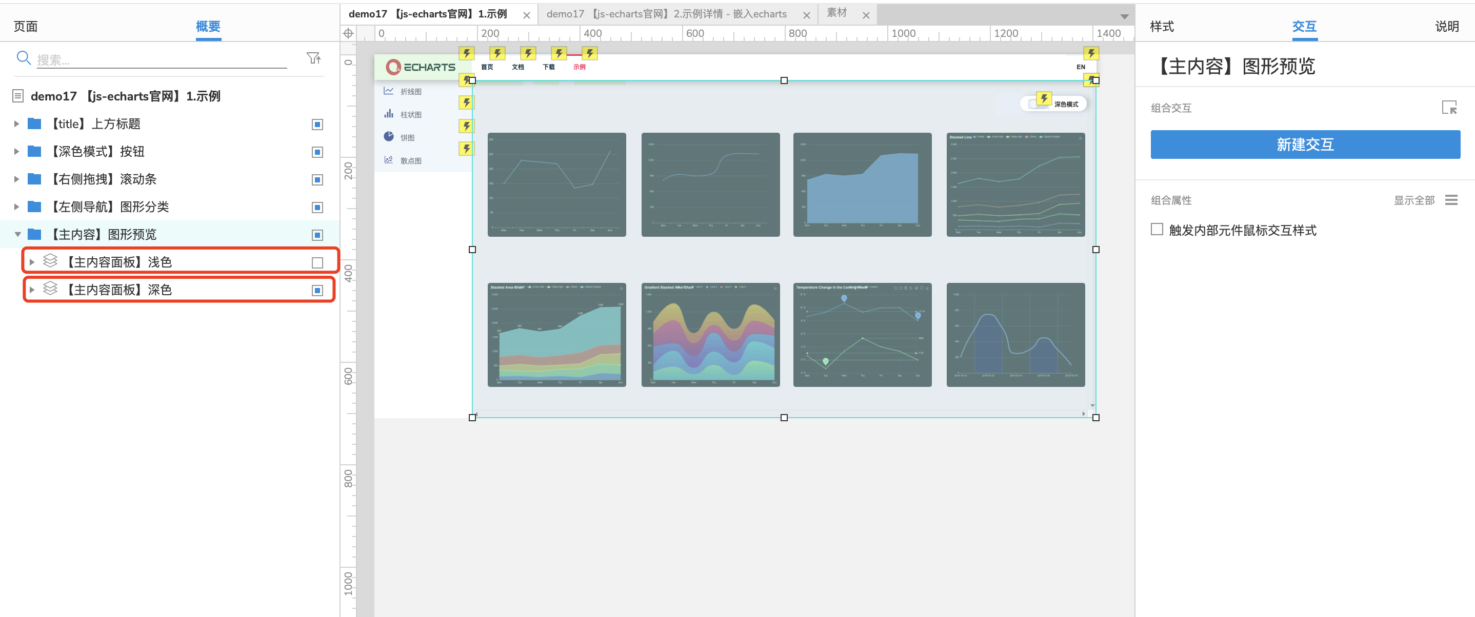Toggle visibility of 【深色模式】按钮
Viewport: 1475px width, 617px height.
(317, 152)
